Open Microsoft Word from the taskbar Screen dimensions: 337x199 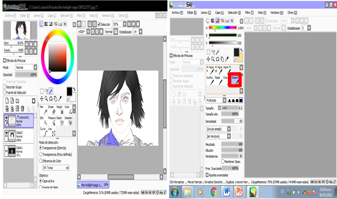tap(226, 192)
